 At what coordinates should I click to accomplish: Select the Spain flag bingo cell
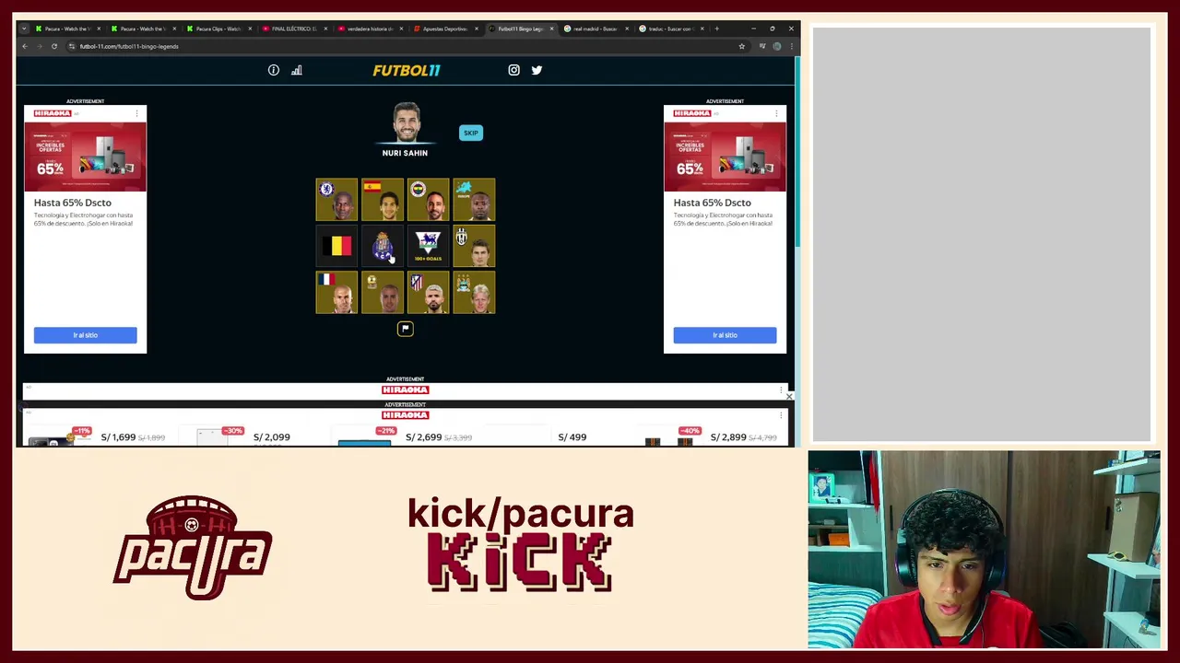(383, 200)
